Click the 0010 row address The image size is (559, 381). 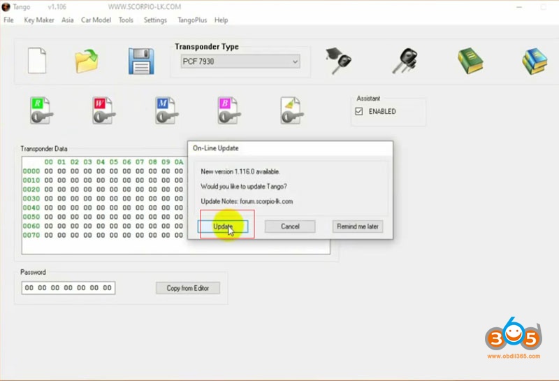click(31, 180)
